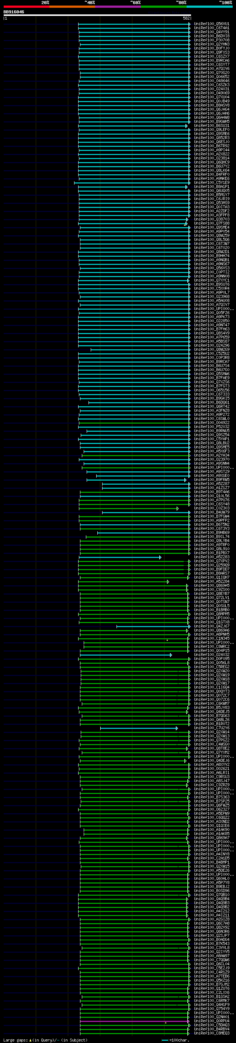236x1043 pixels.
Task: Select hit label UniRef100_B8ASV8
Action: 212,105
